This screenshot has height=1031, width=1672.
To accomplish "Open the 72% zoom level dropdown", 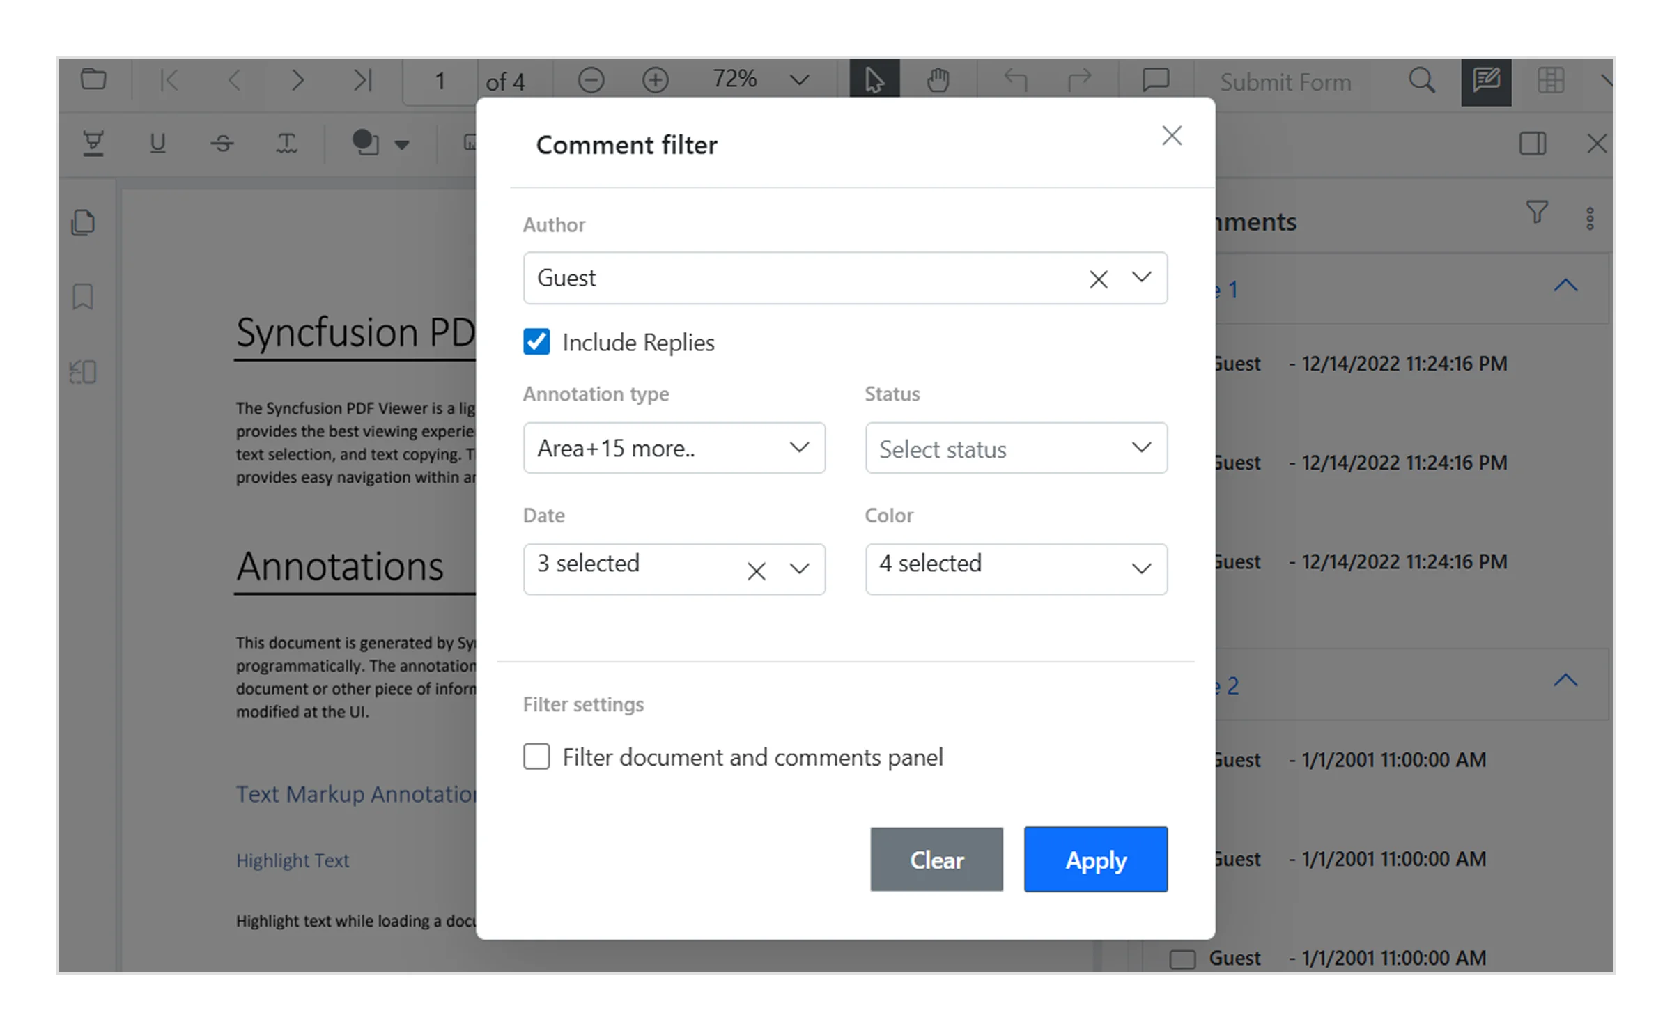I will click(799, 80).
